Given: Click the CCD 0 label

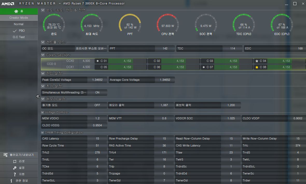Looking at the screenshot, I should click(x=51, y=64).
